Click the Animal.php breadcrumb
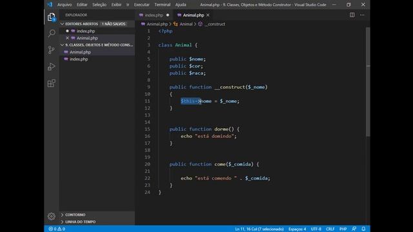 pos(157,24)
